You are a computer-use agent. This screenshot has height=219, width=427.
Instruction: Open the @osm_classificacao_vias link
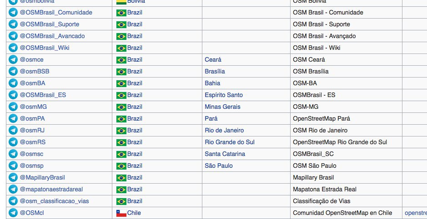[x=54, y=201]
